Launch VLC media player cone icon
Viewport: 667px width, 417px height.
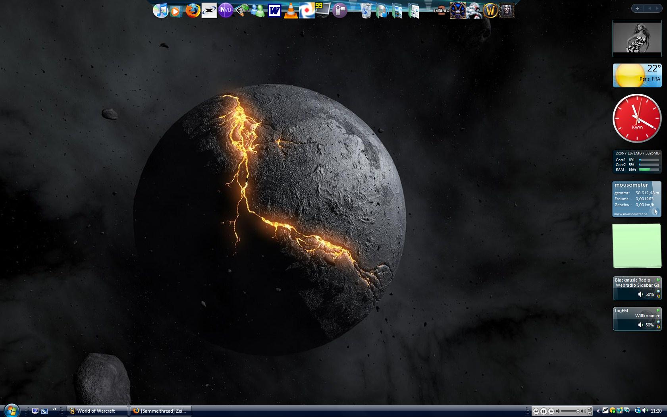pos(291,11)
